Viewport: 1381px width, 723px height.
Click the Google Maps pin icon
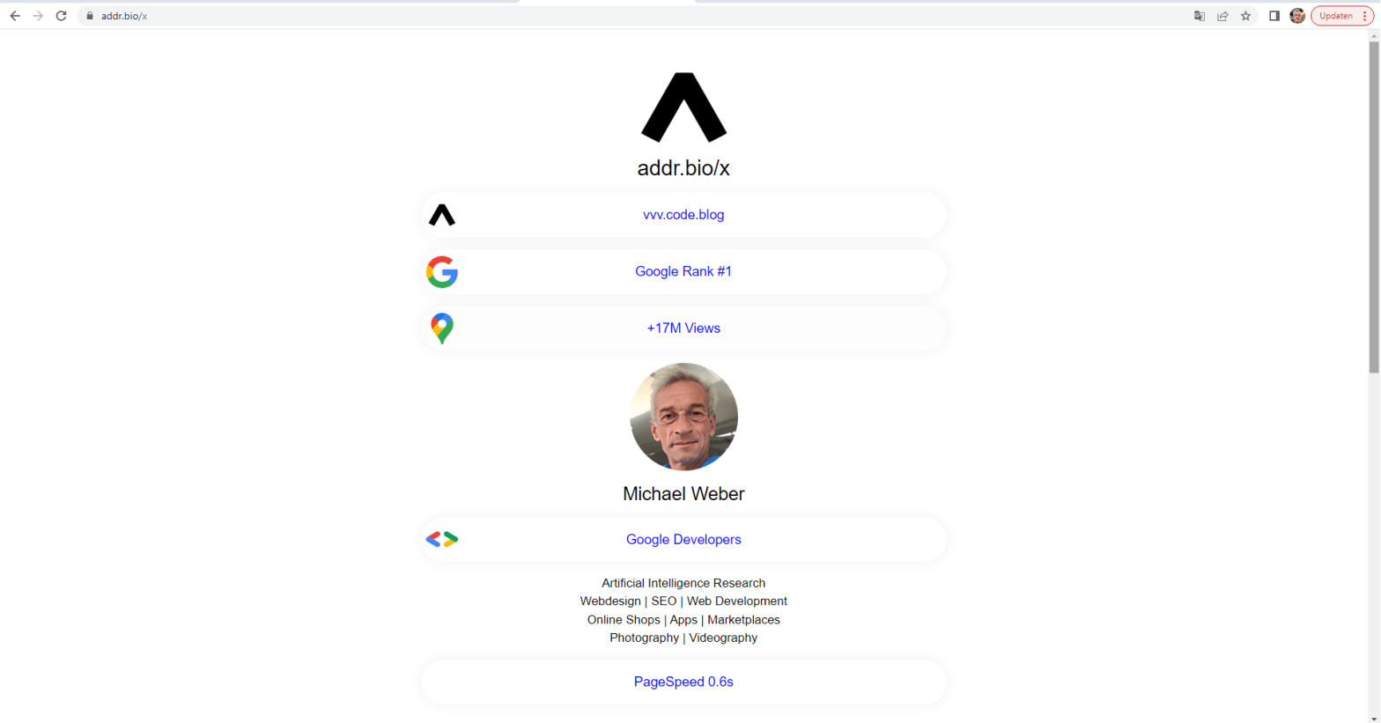coord(442,328)
